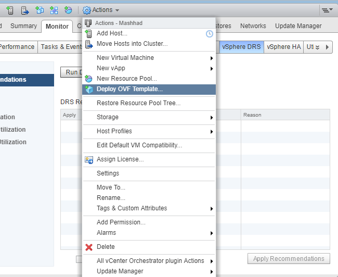Screen dimensions: 338x277
Task: Click the red Delete entry
Action: (x=106, y=247)
